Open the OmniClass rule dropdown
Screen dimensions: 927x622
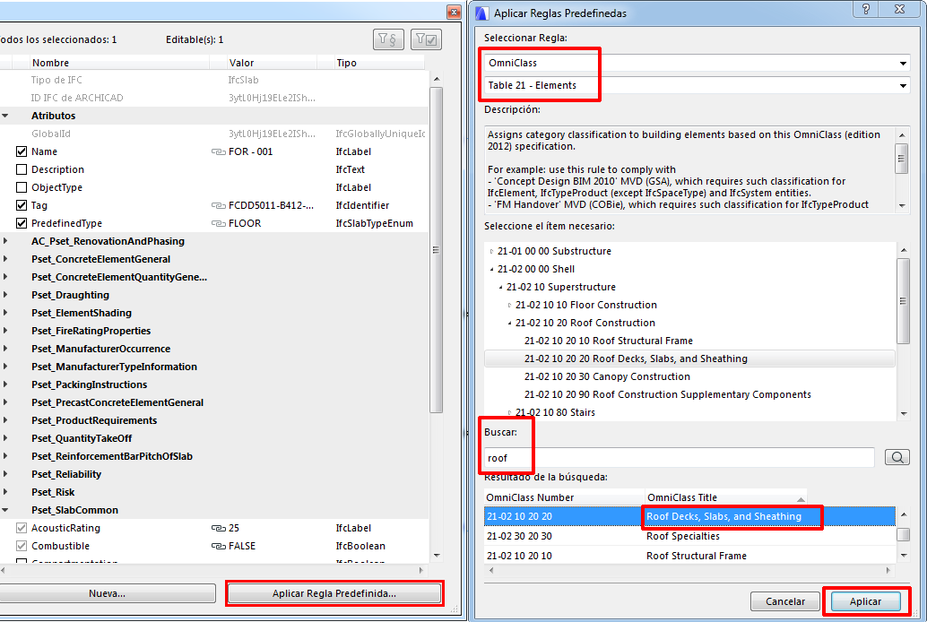[x=903, y=64]
